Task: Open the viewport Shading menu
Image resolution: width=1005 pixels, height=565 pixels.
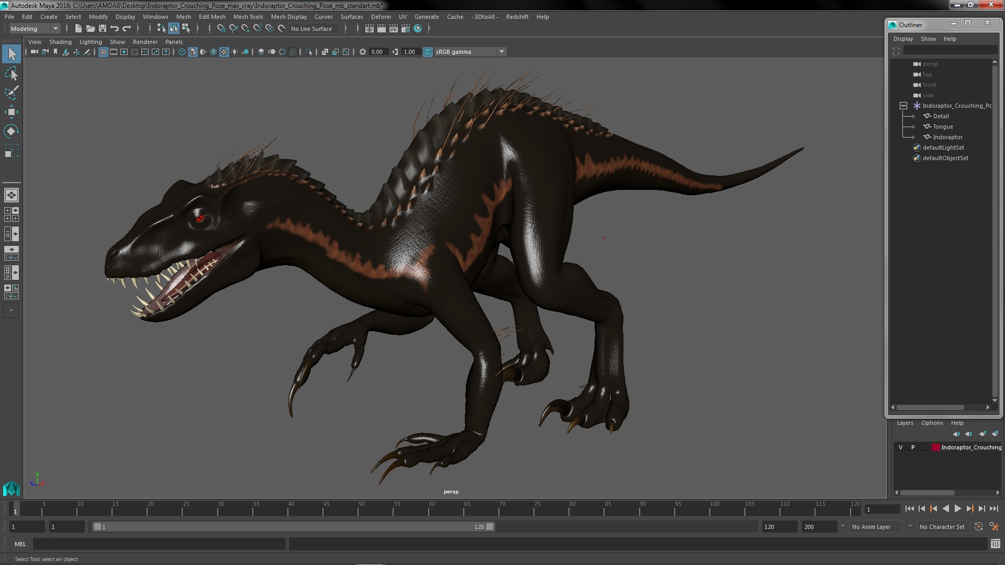Action: [60, 42]
